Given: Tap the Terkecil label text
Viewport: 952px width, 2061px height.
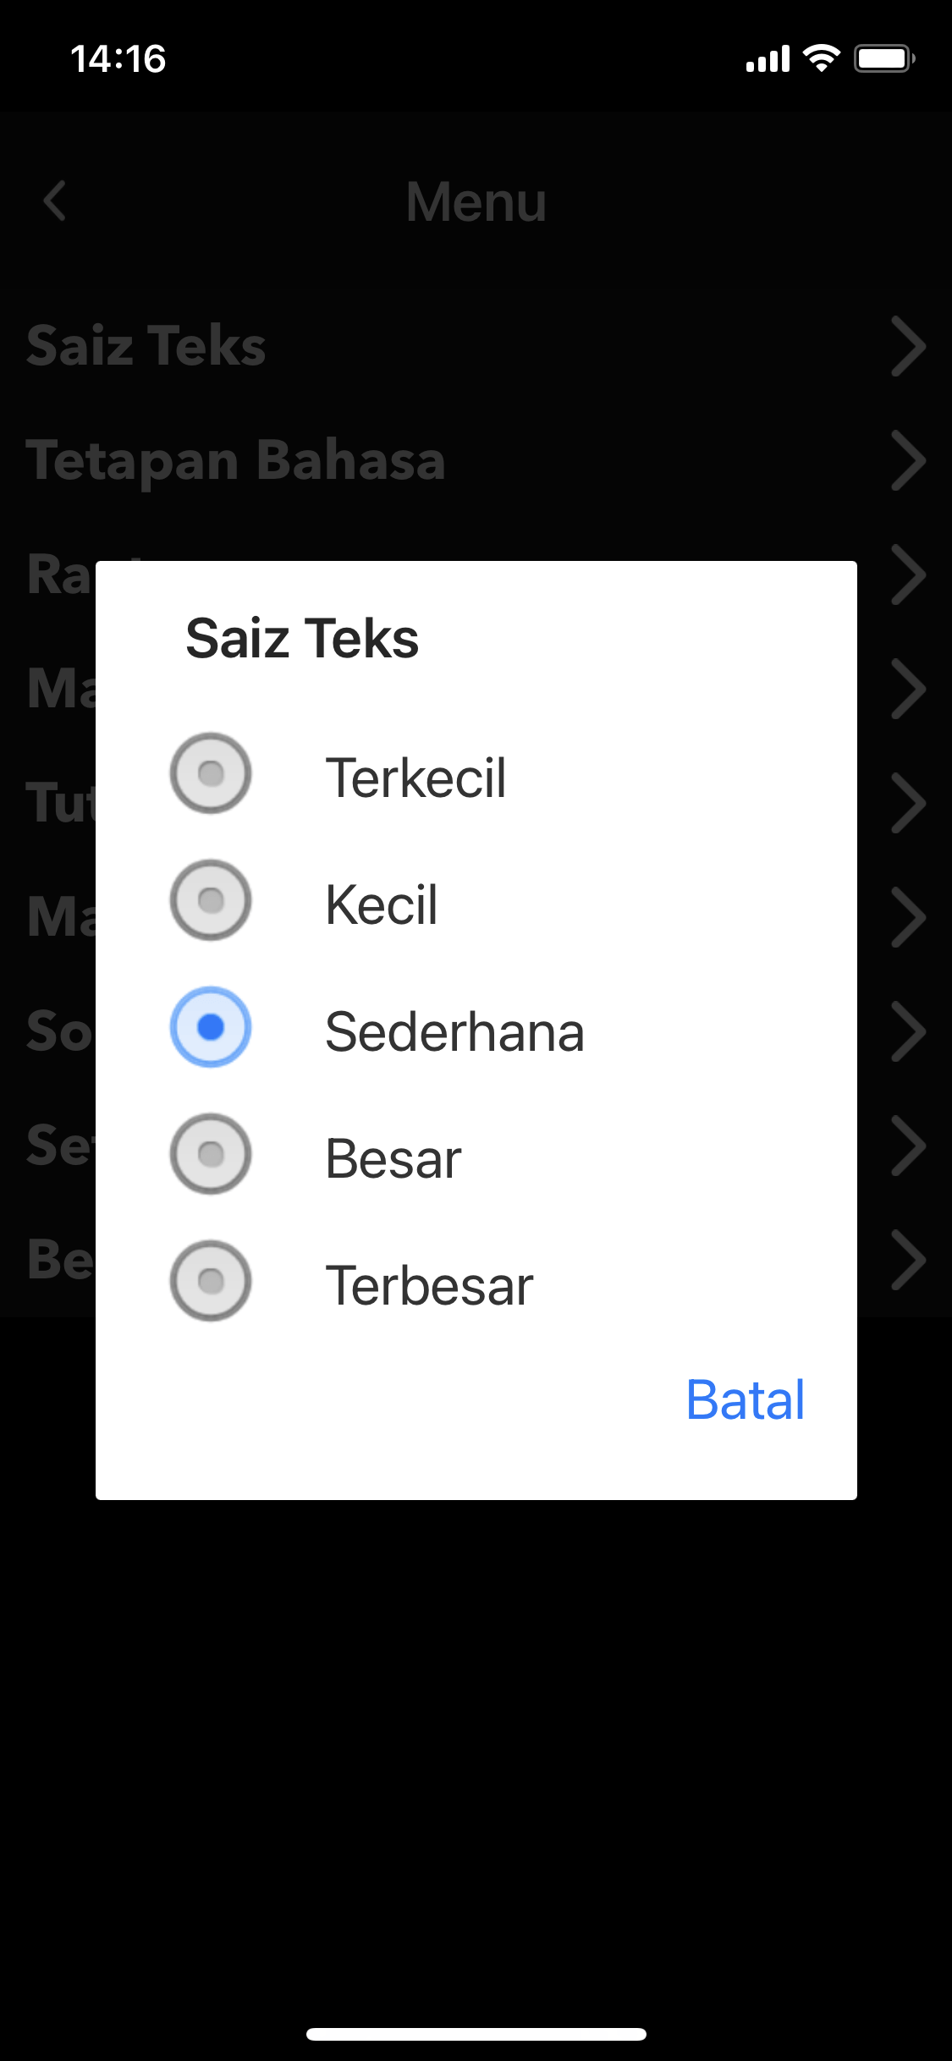Looking at the screenshot, I should (415, 778).
